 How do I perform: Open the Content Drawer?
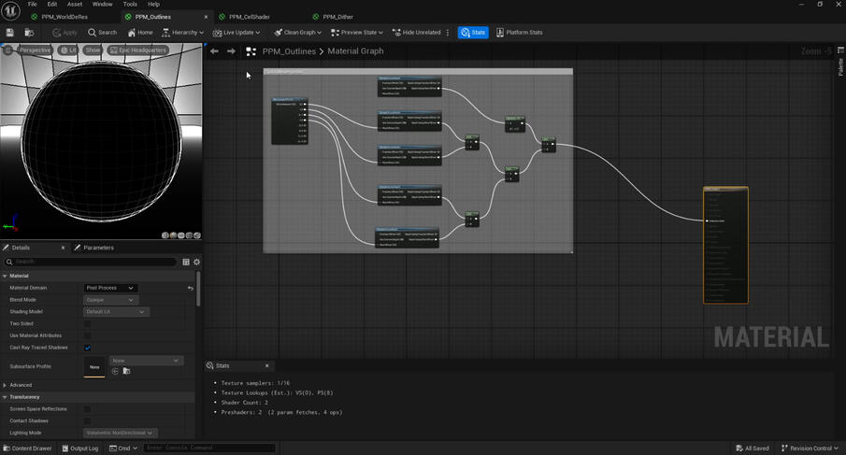click(27, 448)
